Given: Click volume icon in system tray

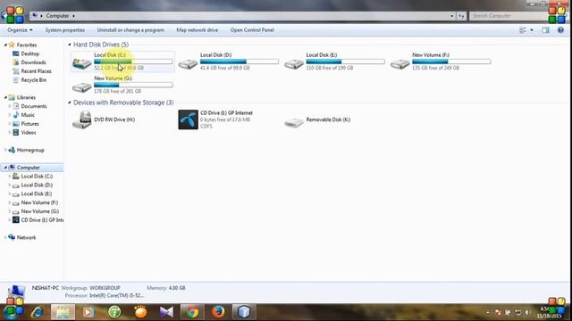Looking at the screenshot, I should pos(527,312).
